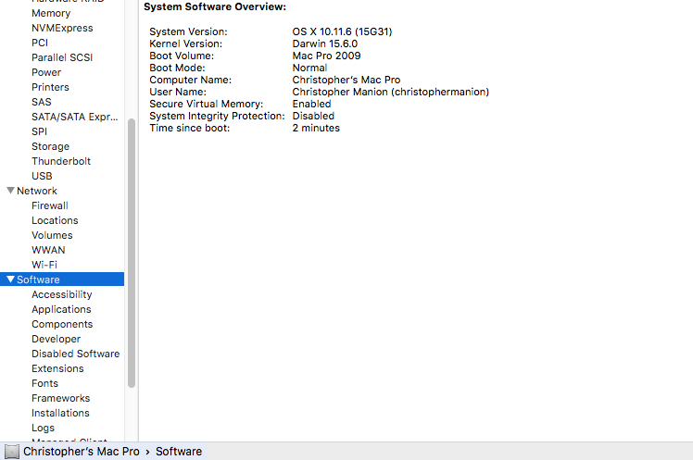
Task: Select the Network category label
Action: pyautogui.click(x=37, y=191)
